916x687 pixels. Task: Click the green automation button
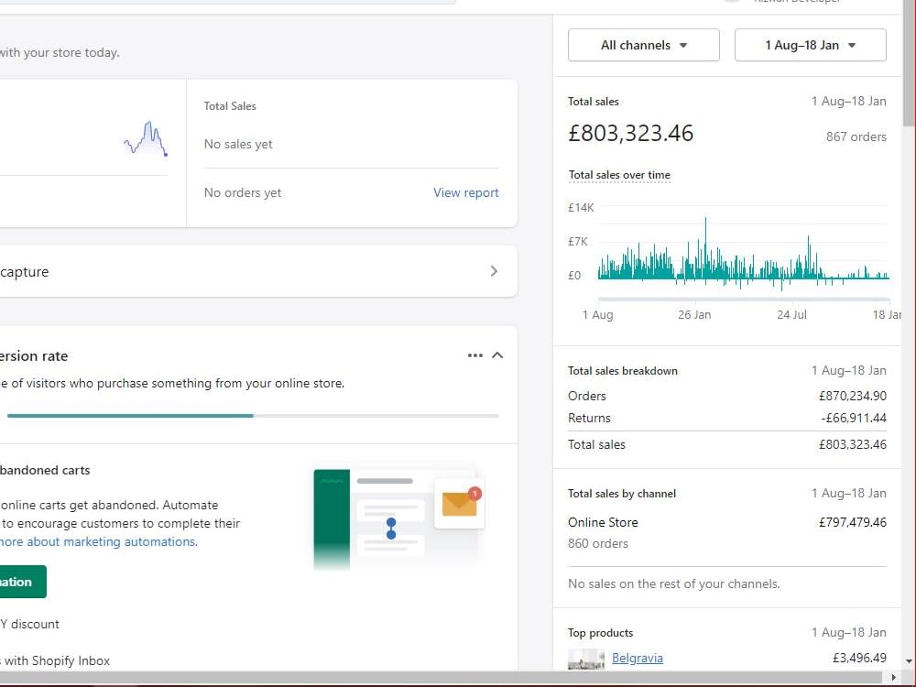point(23,582)
